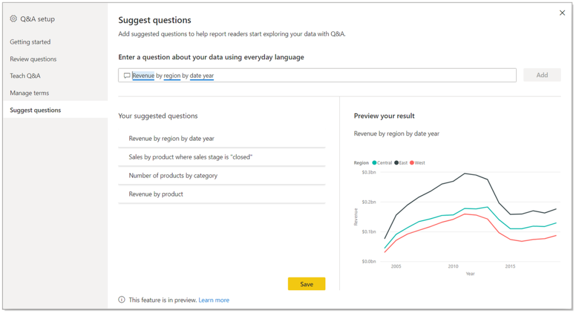576x313 pixels.
Task: Click the Central legend color dot
Action: click(x=374, y=163)
